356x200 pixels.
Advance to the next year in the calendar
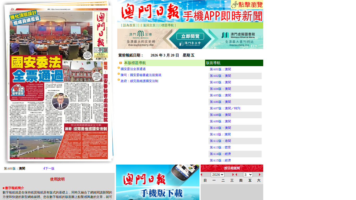click(233, 175)
